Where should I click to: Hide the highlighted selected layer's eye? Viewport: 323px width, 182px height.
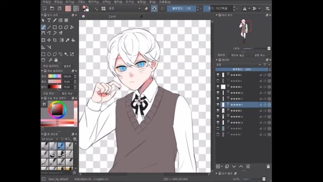218,105
